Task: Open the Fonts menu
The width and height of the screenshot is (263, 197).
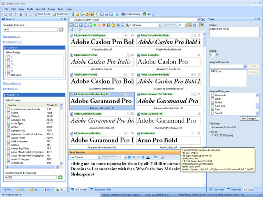Action: (x=30, y=9)
